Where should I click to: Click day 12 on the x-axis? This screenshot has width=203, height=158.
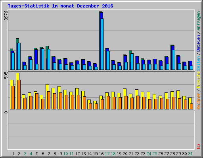(x=77, y=154)
